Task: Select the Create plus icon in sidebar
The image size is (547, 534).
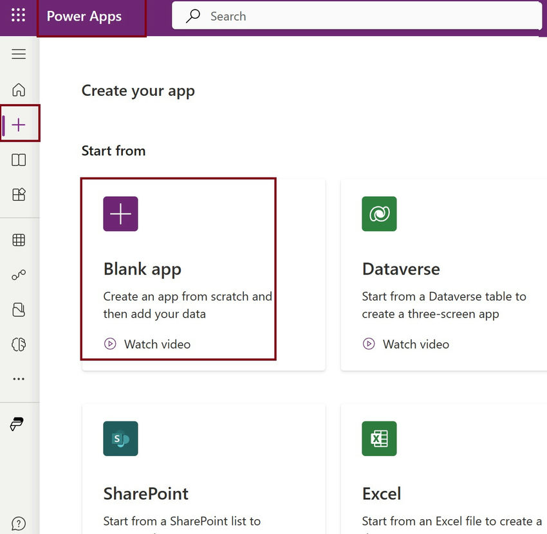Action: click(19, 125)
